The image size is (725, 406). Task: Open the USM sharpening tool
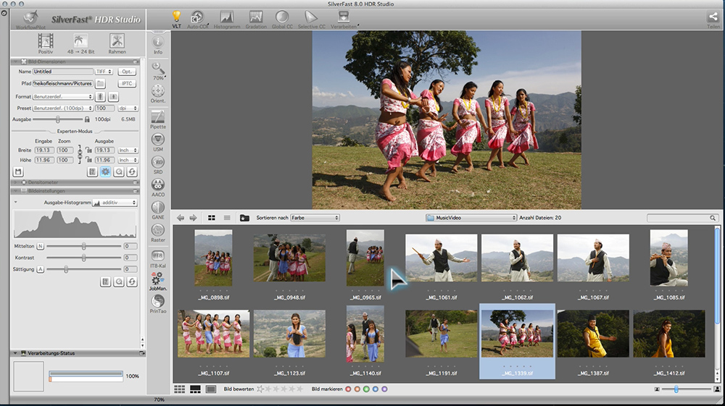coord(157,140)
